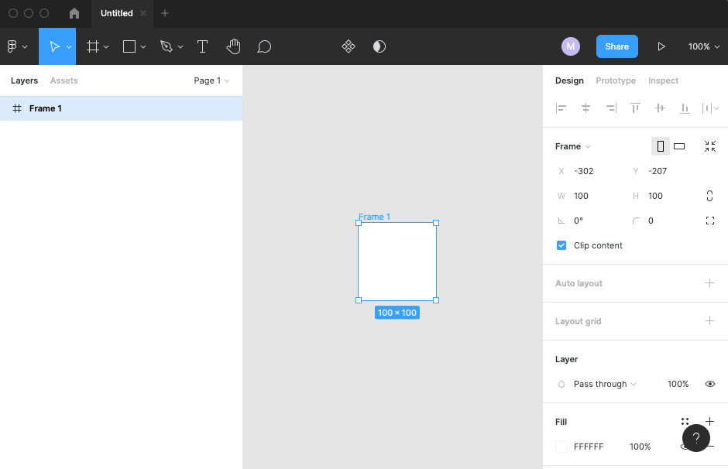Switch to the Assets tab

(x=64, y=80)
